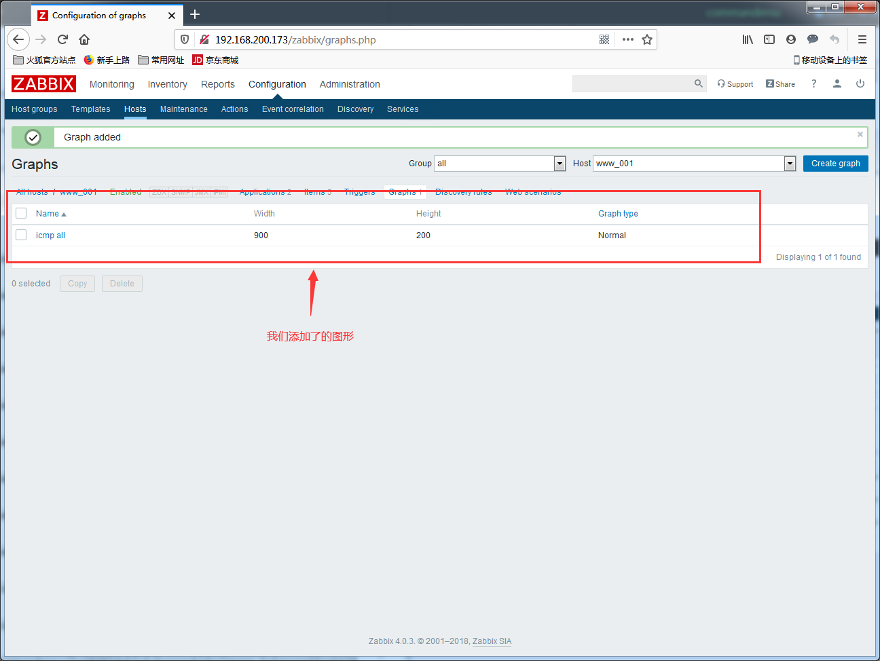880x661 pixels.
Task: Click the browser address bar URL
Action: (x=295, y=40)
